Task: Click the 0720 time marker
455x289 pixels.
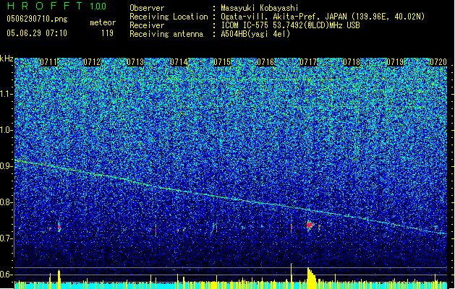Action: (438, 62)
